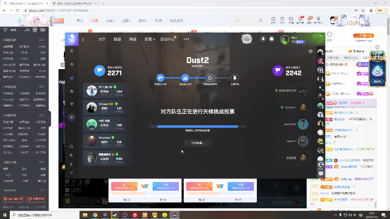Bookmark this page with the star icon
Viewport: 390px width, 219px height.
tap(363, 10)
